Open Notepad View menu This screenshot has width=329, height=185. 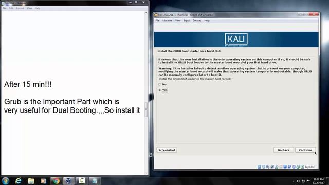coord(29,8)
